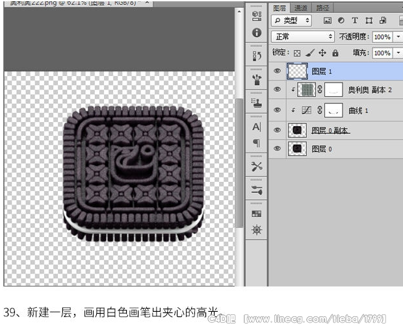Open the History panel icon
The width and height of the screenshot is (403, 330).
click(257, 56)
